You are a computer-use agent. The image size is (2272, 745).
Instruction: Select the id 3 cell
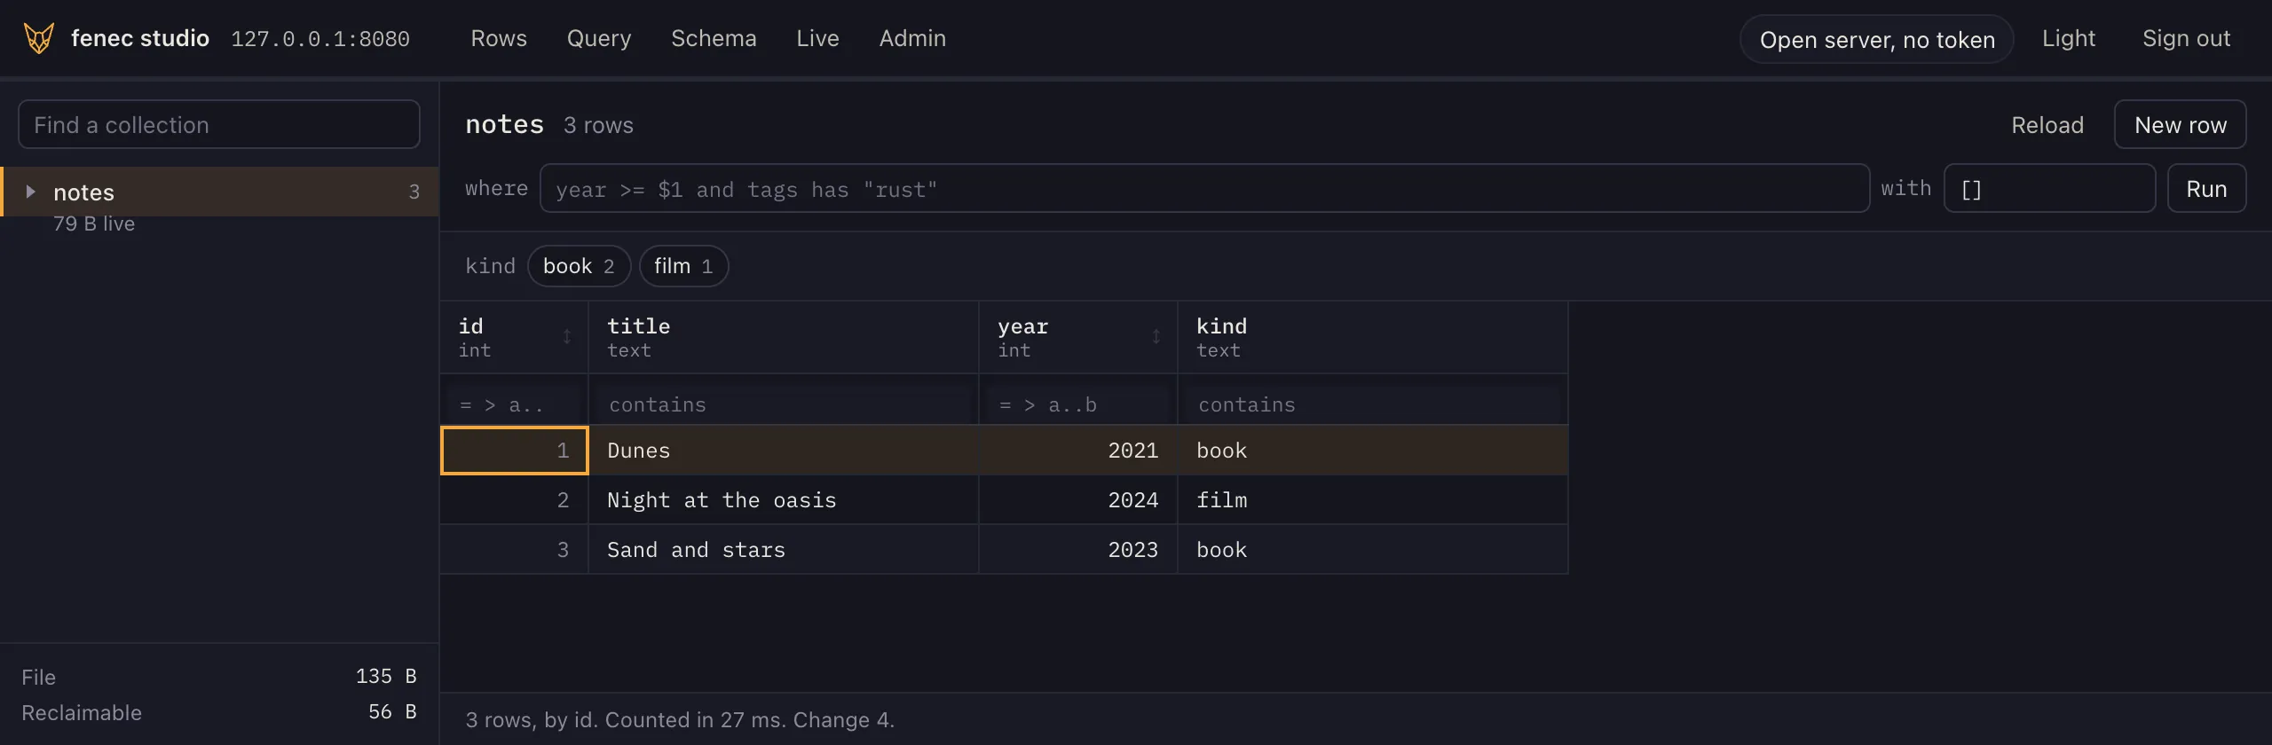515,550
